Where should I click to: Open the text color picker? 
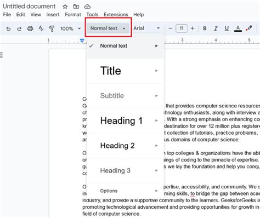coord(238,28)
